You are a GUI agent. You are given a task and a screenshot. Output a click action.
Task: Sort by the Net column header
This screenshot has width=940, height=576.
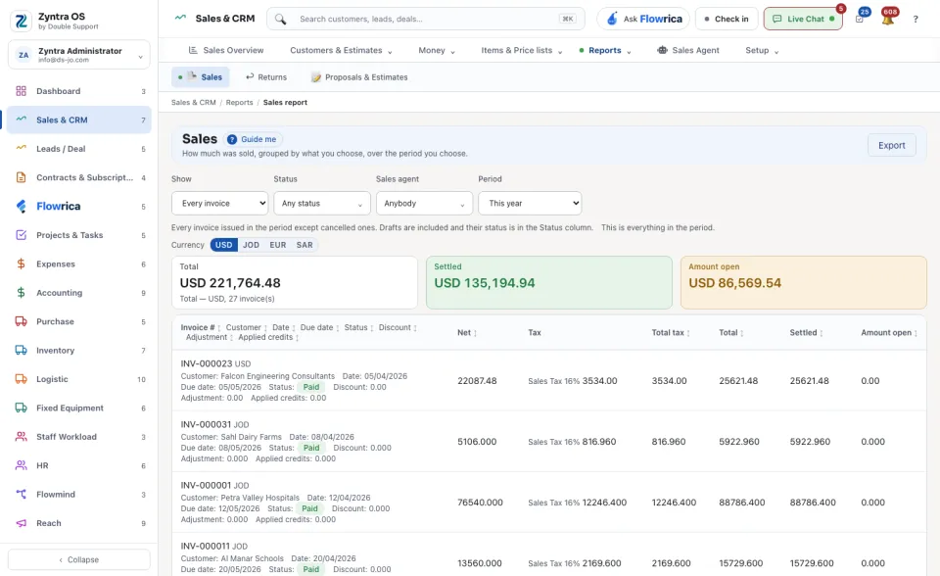coord(467,332)
